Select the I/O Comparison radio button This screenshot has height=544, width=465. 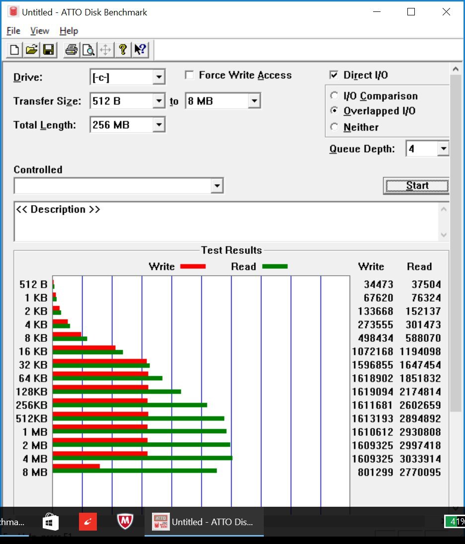[x=334, y=96]
